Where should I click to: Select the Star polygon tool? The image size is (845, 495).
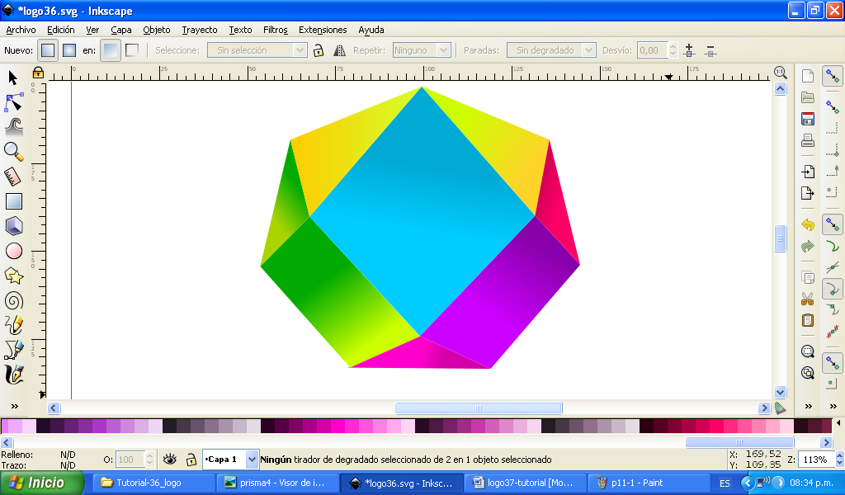pos(13,276)
